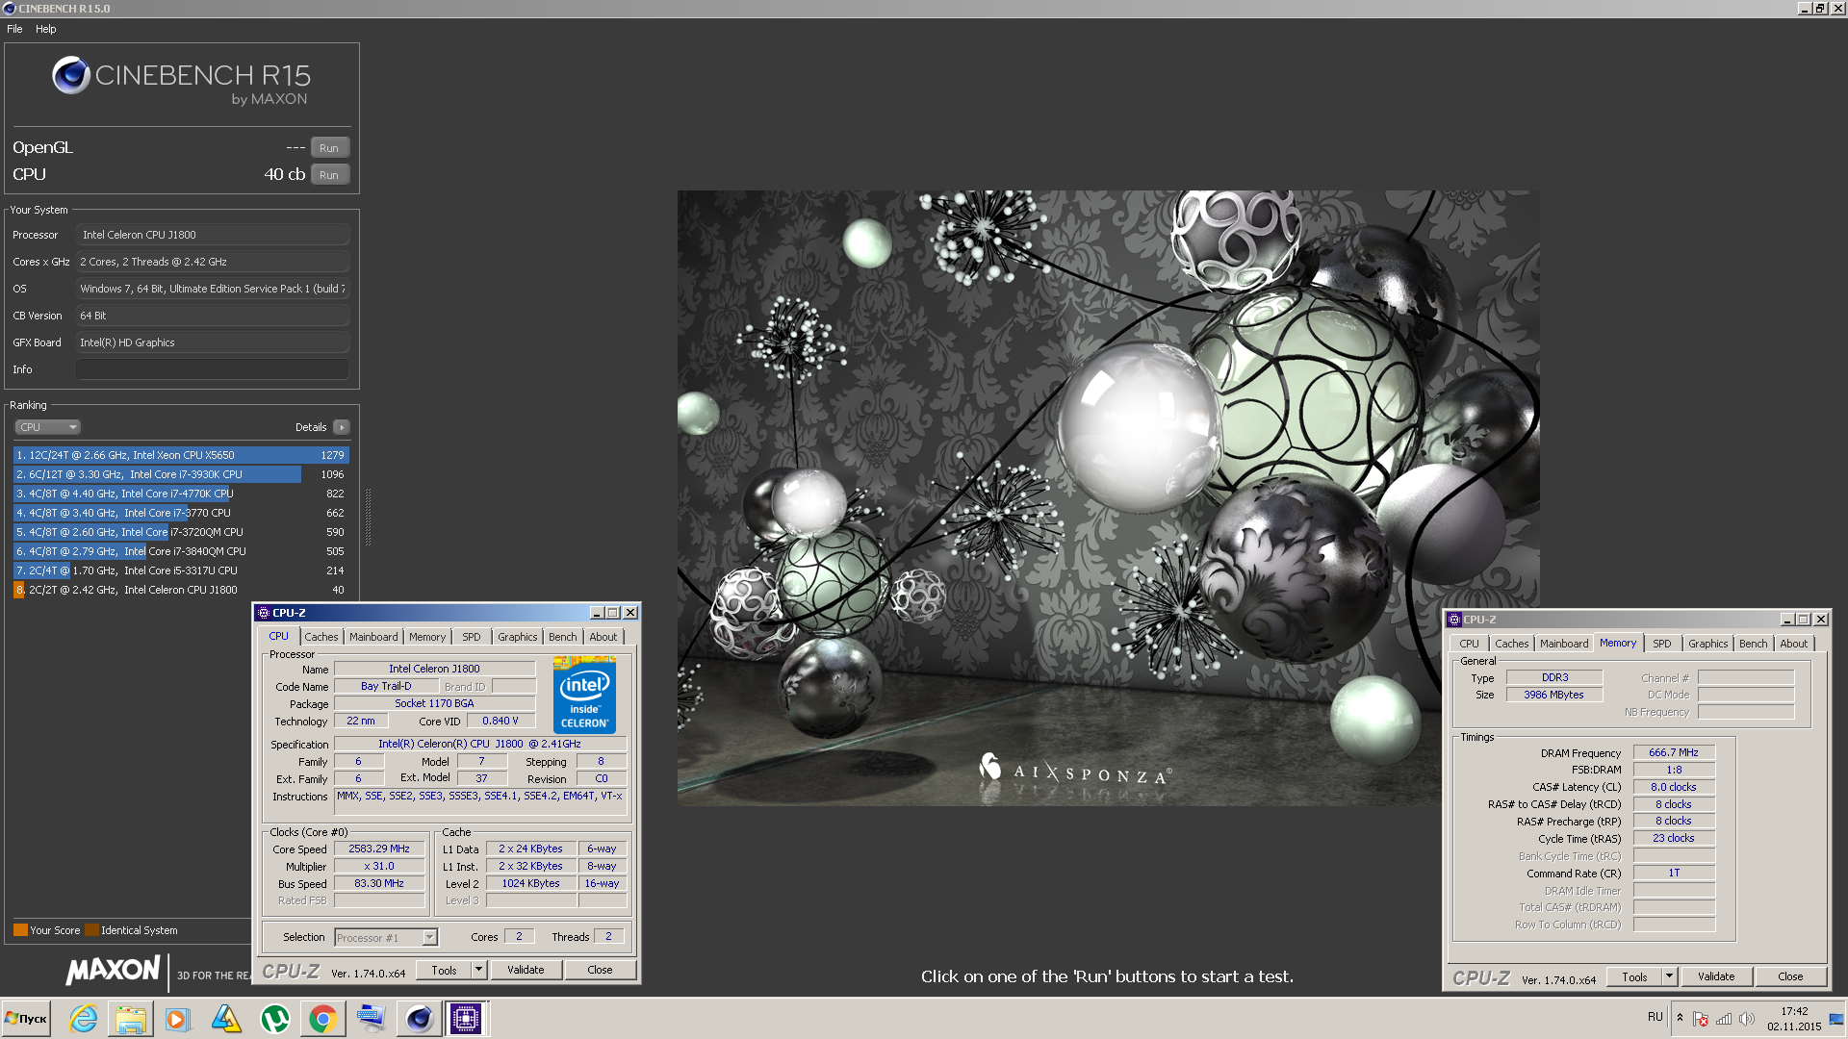Open Graphics tab in left CPU-Z
Viewport: 1848px width, 1039px height.
pos(518,637)
